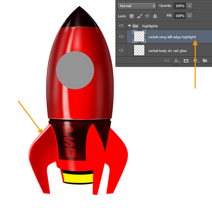Image resolution: width=212 pixels, height=212 pixels.
Task: Click the Fill percentage field
Action: click(x=180, y=16)
